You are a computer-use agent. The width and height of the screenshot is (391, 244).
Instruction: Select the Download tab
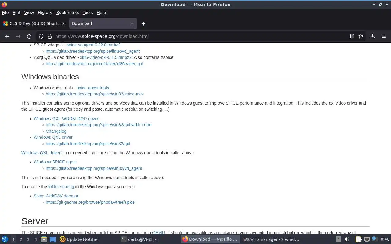103,23
